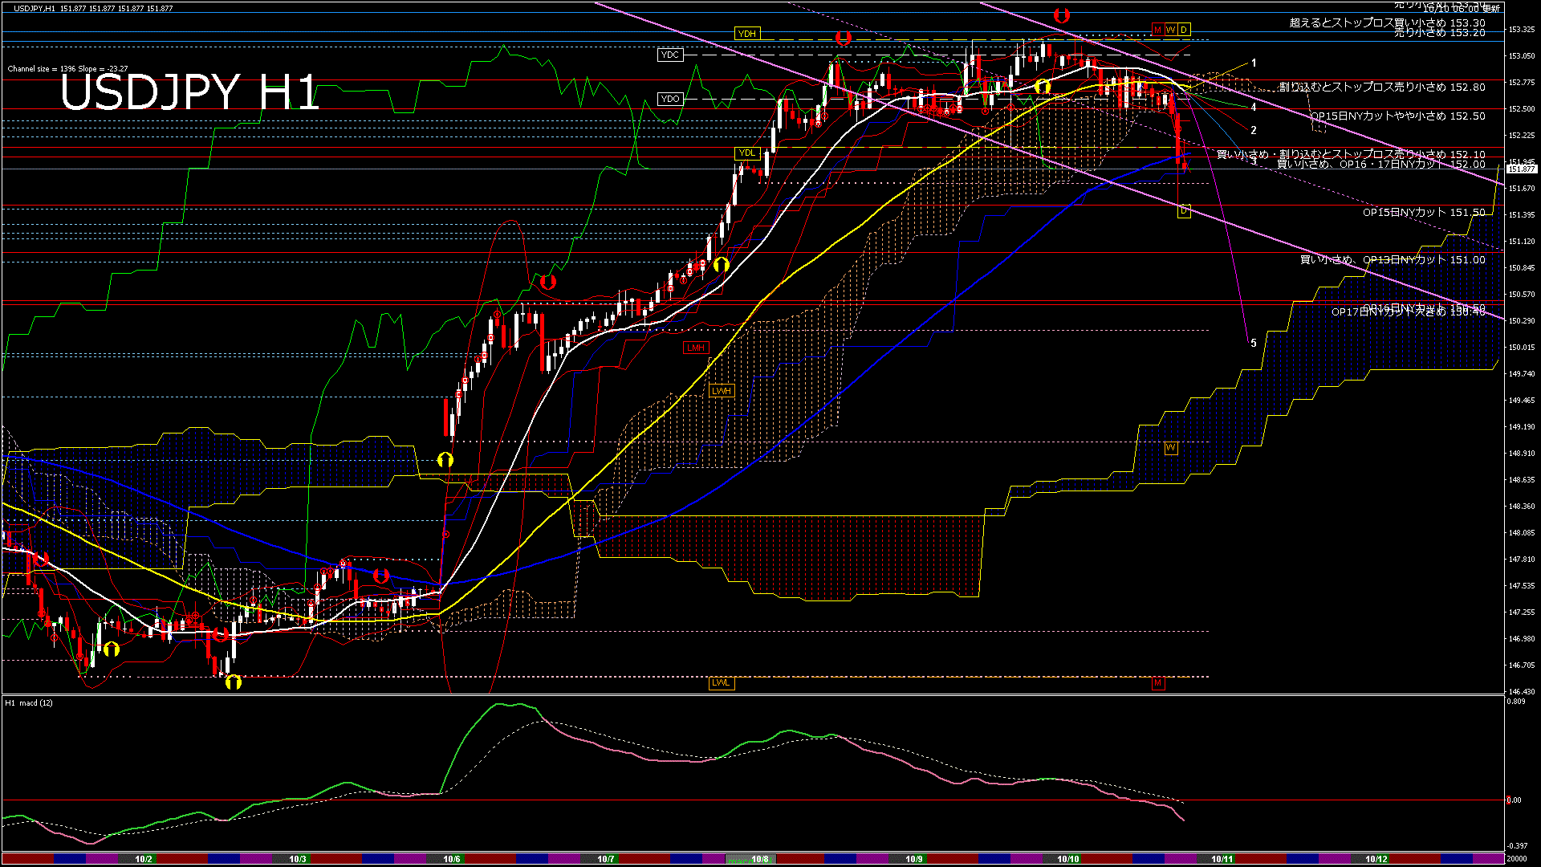The width and height of the screenshot is (1541, 867).
Task: Click the orange W box in the top MWD group
Action: 1170,30
